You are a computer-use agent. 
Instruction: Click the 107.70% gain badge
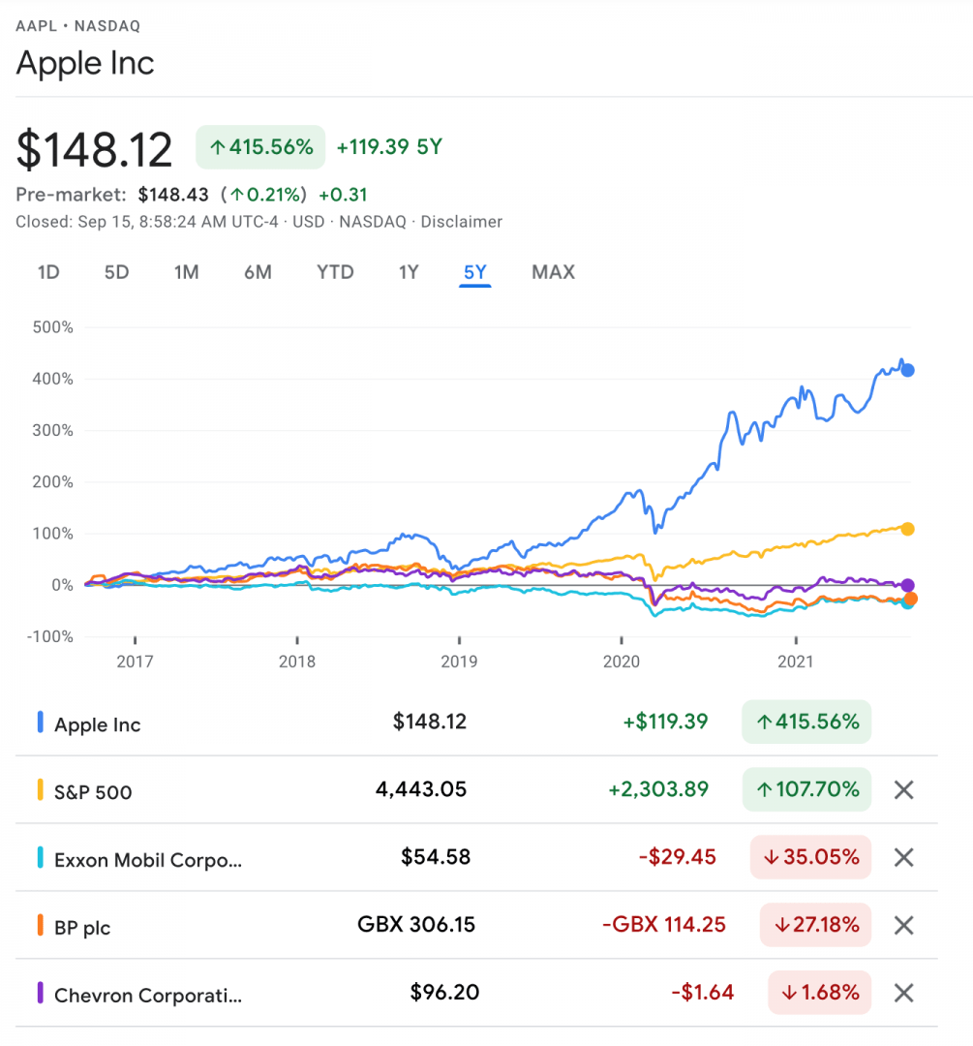(806, 789)
